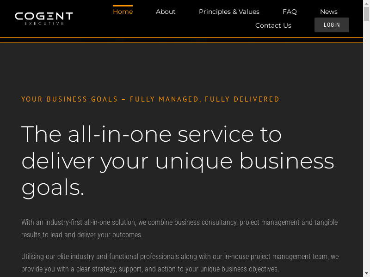Click the Executive subtitle under the logo
The height and width of the screenshot is (277, 370).
pyautogui.click(x=44, y=23)
